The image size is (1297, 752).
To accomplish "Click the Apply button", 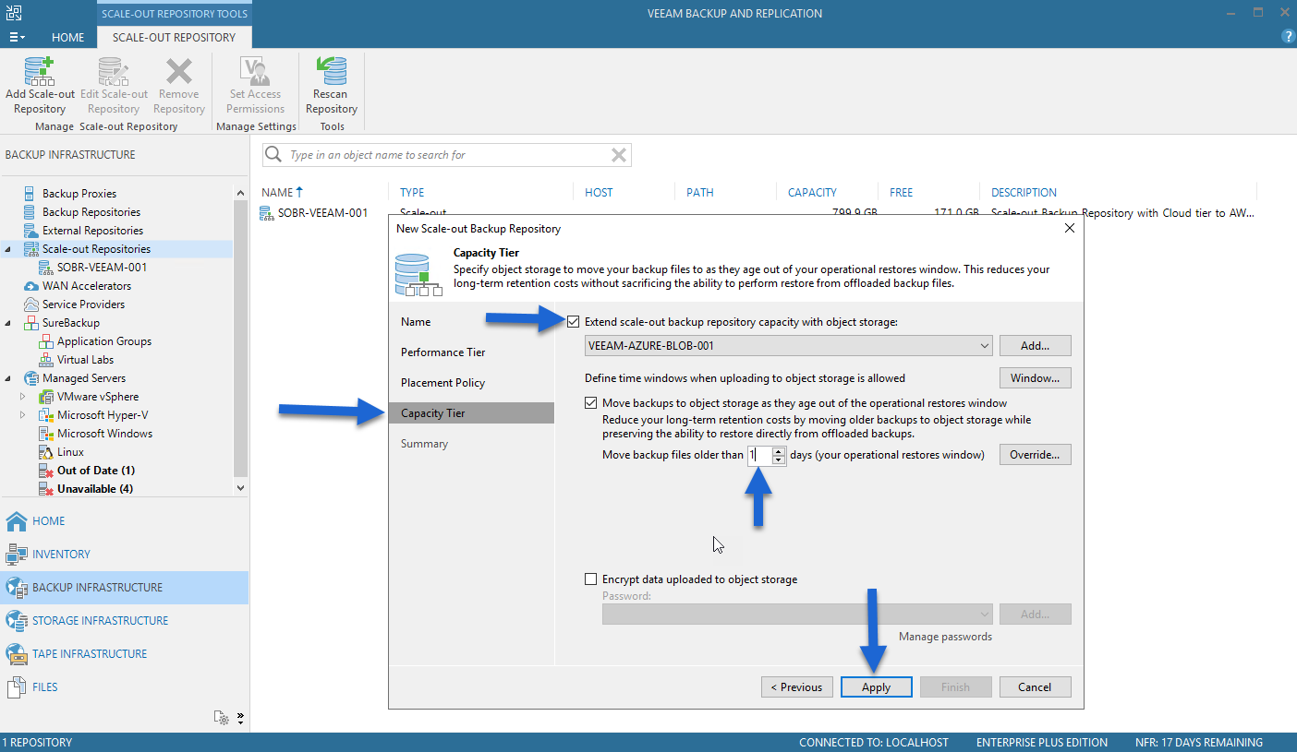I will pyautogui.click(x=877, y=686).
